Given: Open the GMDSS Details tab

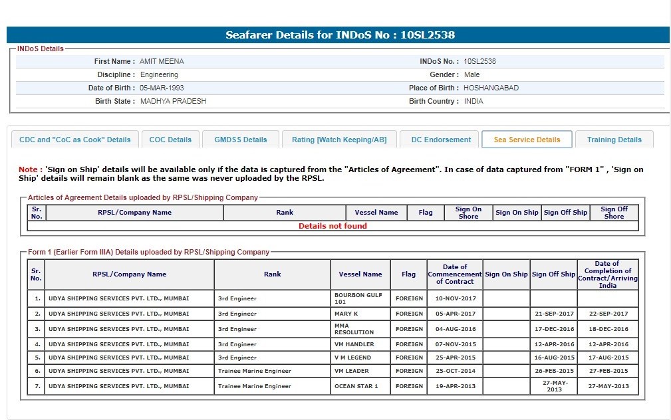Looking at the screenshot, I should click(x=241, y=140).
